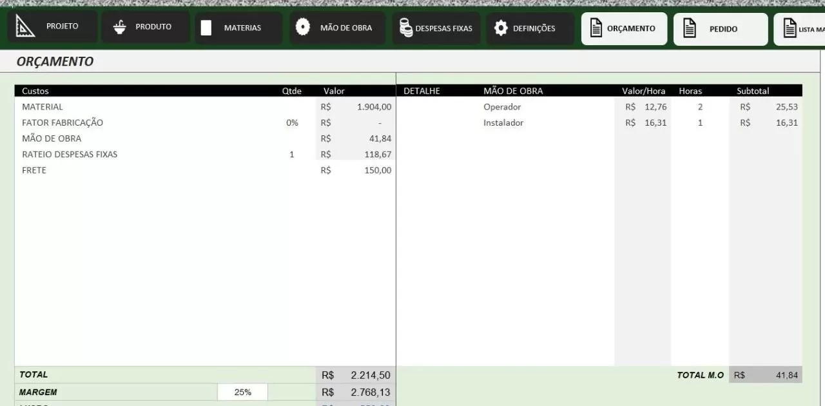Select the MARGEM row label
This screenshot has height=406, width=825.
[38, 392]
